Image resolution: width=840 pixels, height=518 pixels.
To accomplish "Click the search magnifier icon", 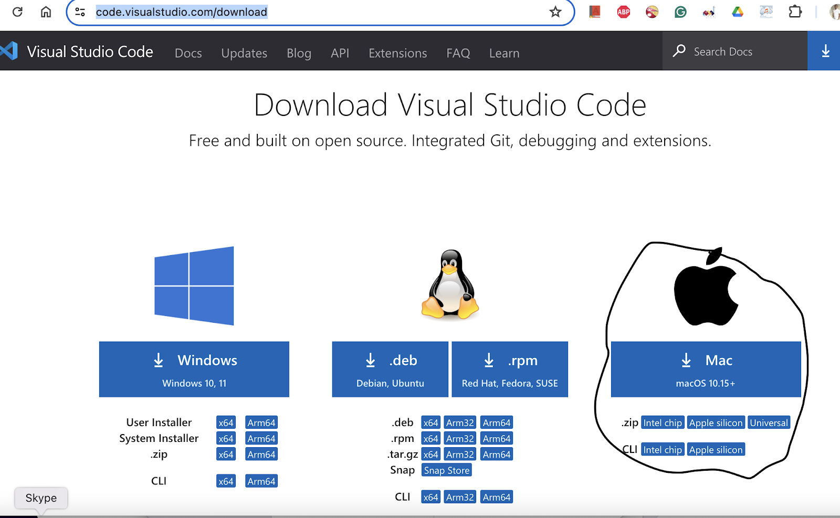I will (x=679, y=51).
